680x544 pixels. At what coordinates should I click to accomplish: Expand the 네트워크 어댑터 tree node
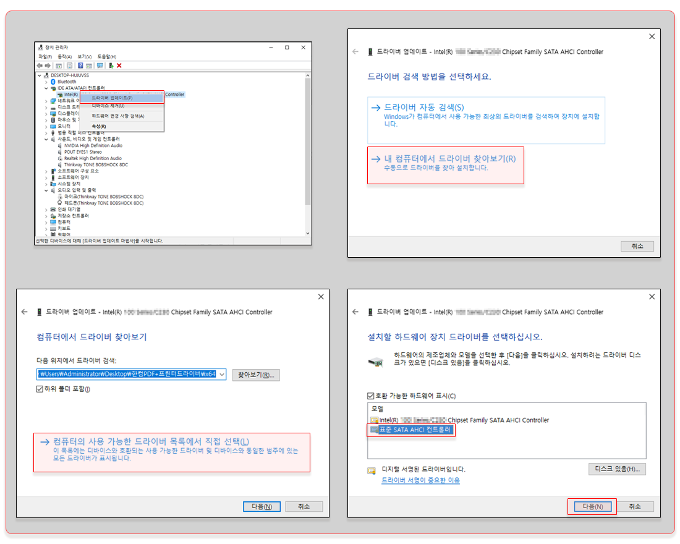point(45,100)
